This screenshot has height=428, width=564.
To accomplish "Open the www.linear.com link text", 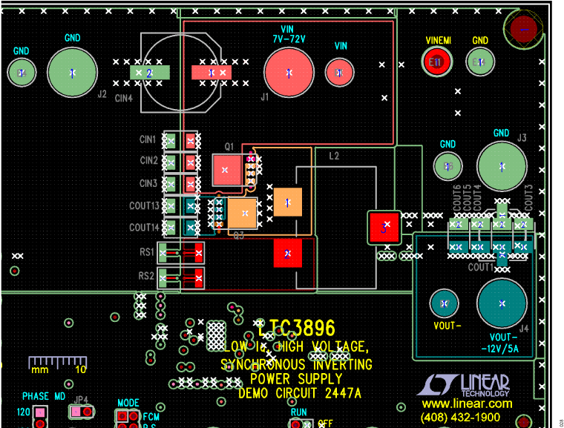I will pyautogui.click(x=468, y=404).
